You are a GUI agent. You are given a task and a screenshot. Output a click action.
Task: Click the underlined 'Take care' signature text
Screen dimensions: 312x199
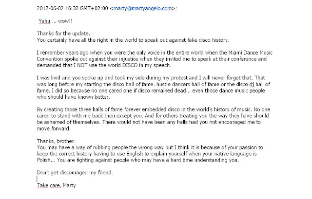pos(48,185)
